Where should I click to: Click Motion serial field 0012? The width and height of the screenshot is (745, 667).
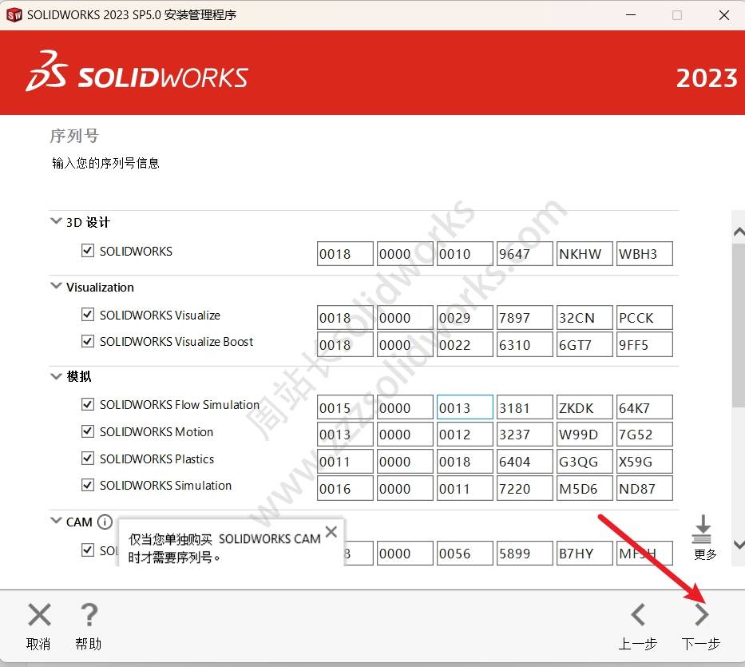tap(465, 434)
